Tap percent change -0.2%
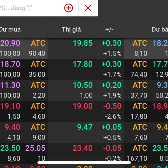168x168 pixels. tap(113, 158)
